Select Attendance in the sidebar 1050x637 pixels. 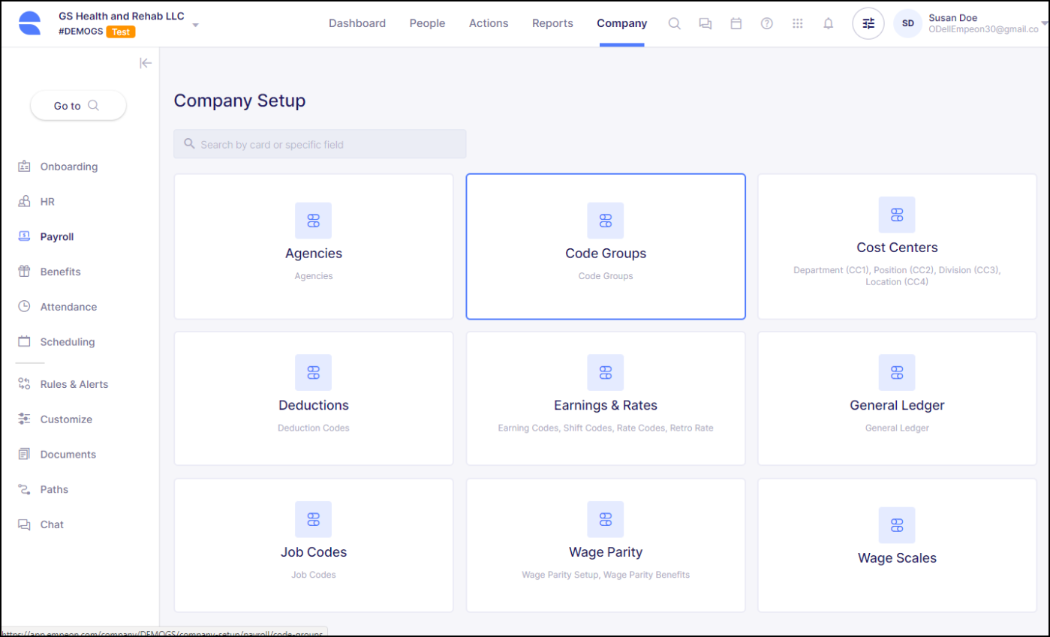click(68, 307)
